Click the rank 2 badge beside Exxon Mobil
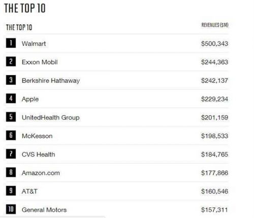Viewport: 254px width, 218px height. (x=11, y=61)
